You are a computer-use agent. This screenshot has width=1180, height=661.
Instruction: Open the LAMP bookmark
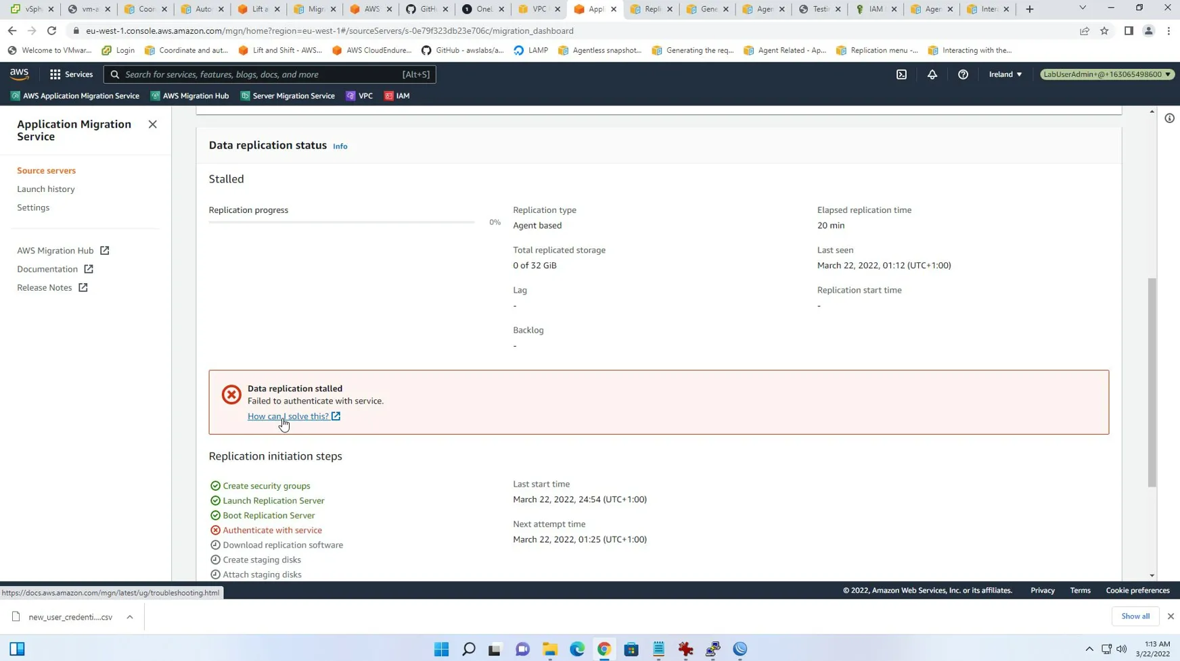(x=530, y=50)
